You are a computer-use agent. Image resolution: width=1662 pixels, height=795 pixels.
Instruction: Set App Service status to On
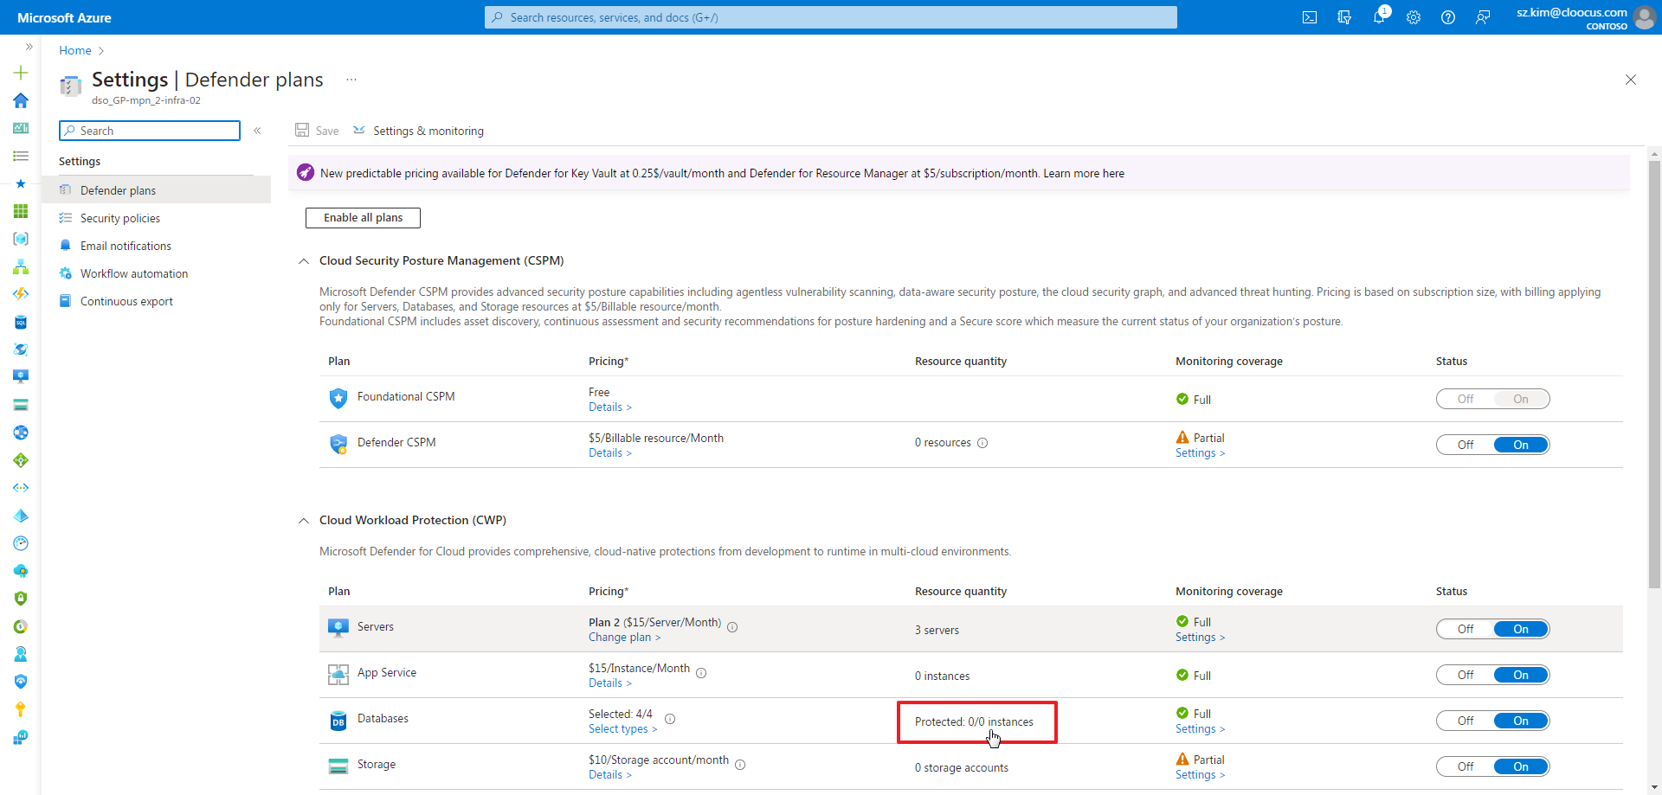tap(1521, 675)
